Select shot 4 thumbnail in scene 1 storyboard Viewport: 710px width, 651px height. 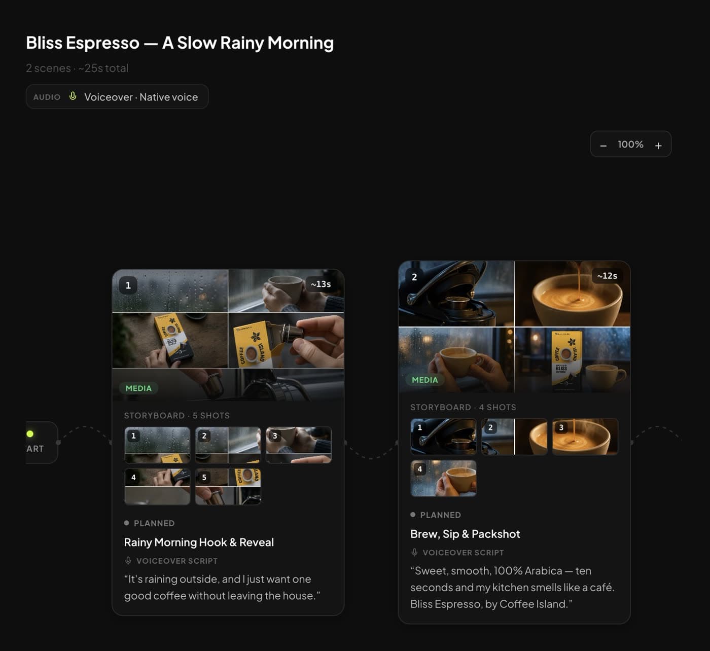click(157, 487)
